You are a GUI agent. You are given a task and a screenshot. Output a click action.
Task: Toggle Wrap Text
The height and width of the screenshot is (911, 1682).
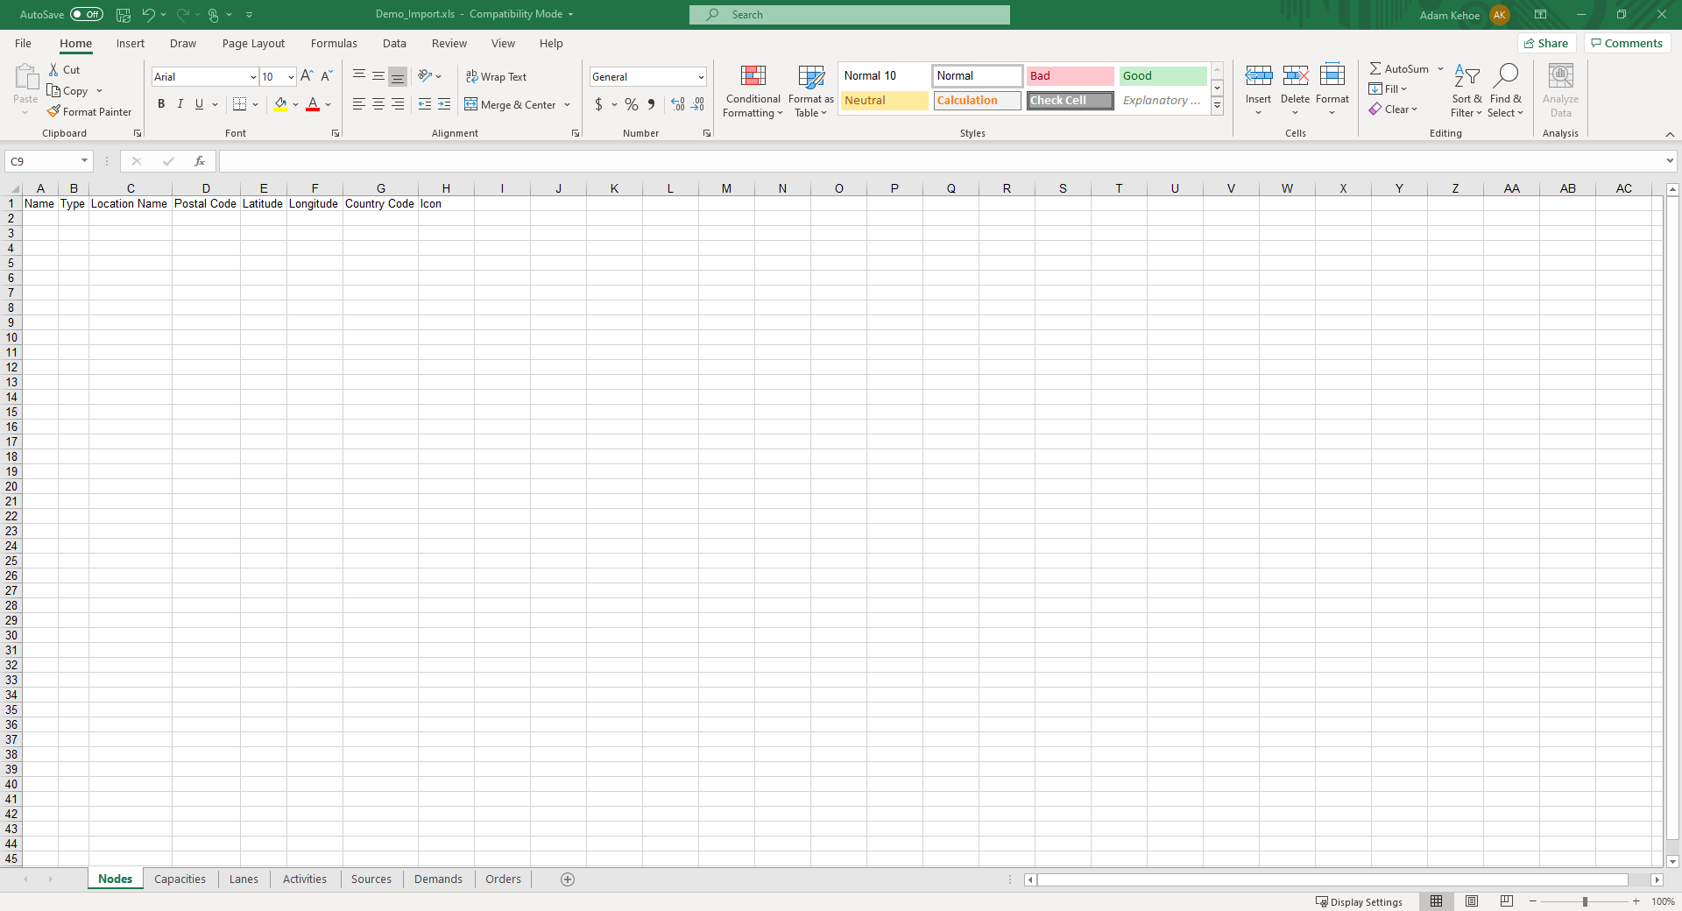(x=496, y=77)
